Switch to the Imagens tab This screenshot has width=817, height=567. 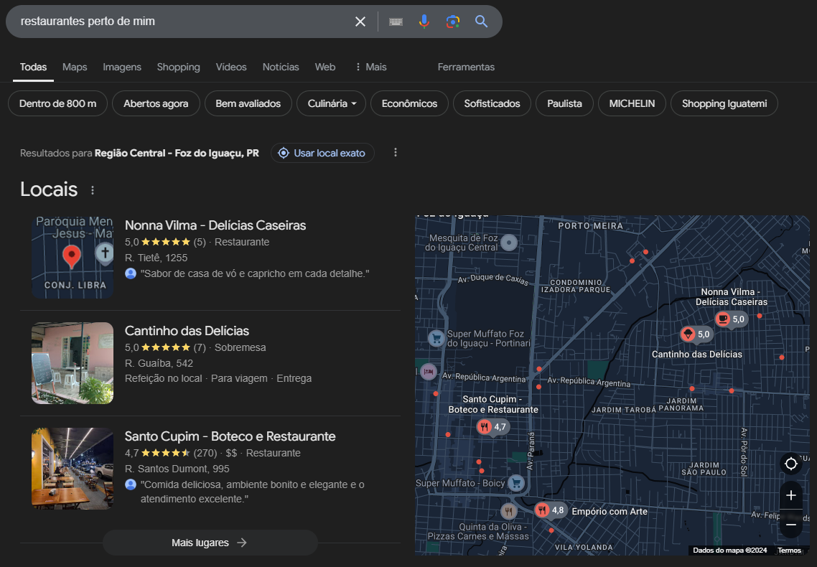122,67
